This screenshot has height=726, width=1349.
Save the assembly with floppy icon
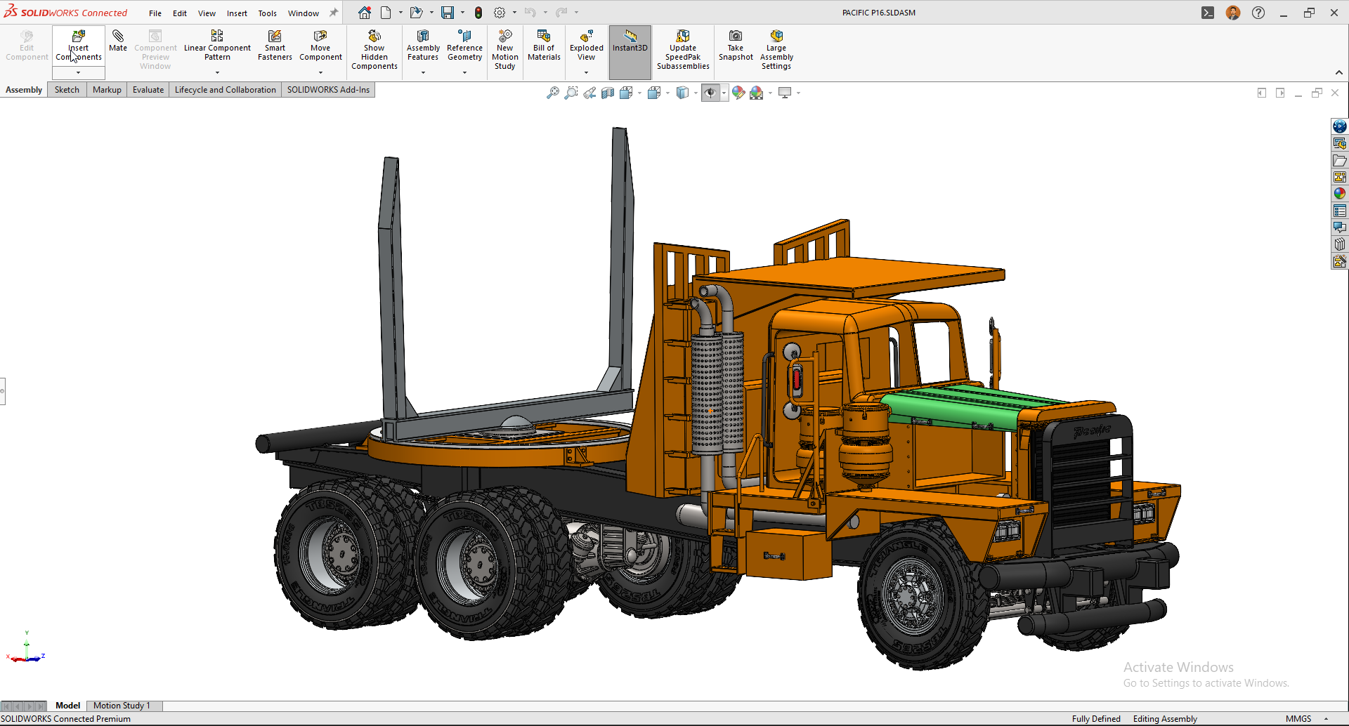pos(448,13)
